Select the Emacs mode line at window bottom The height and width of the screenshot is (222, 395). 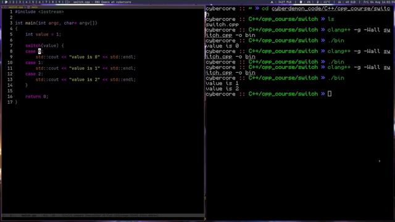pos(103,215)
